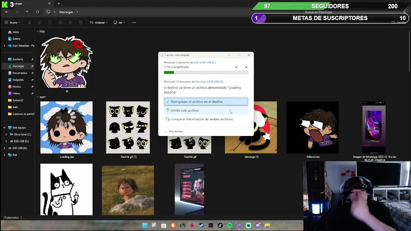Open the Valorant taskbar icon
This screenshot has height=231, width=411.
pyautogui.click(x=211, y=226)
